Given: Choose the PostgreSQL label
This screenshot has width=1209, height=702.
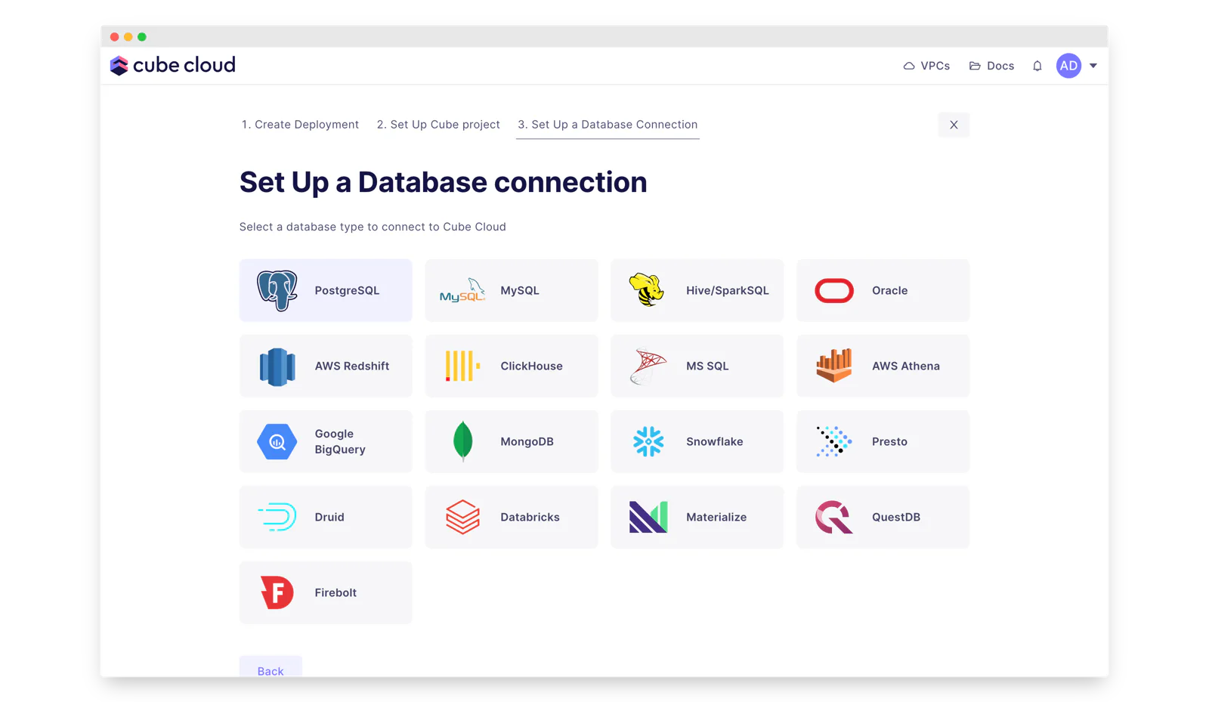Looking at the screenshot, I should coord(347,290).
